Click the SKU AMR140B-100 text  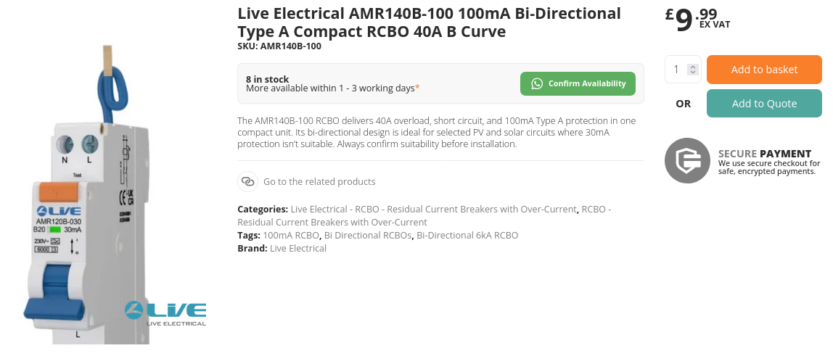(x=279, y=46)
